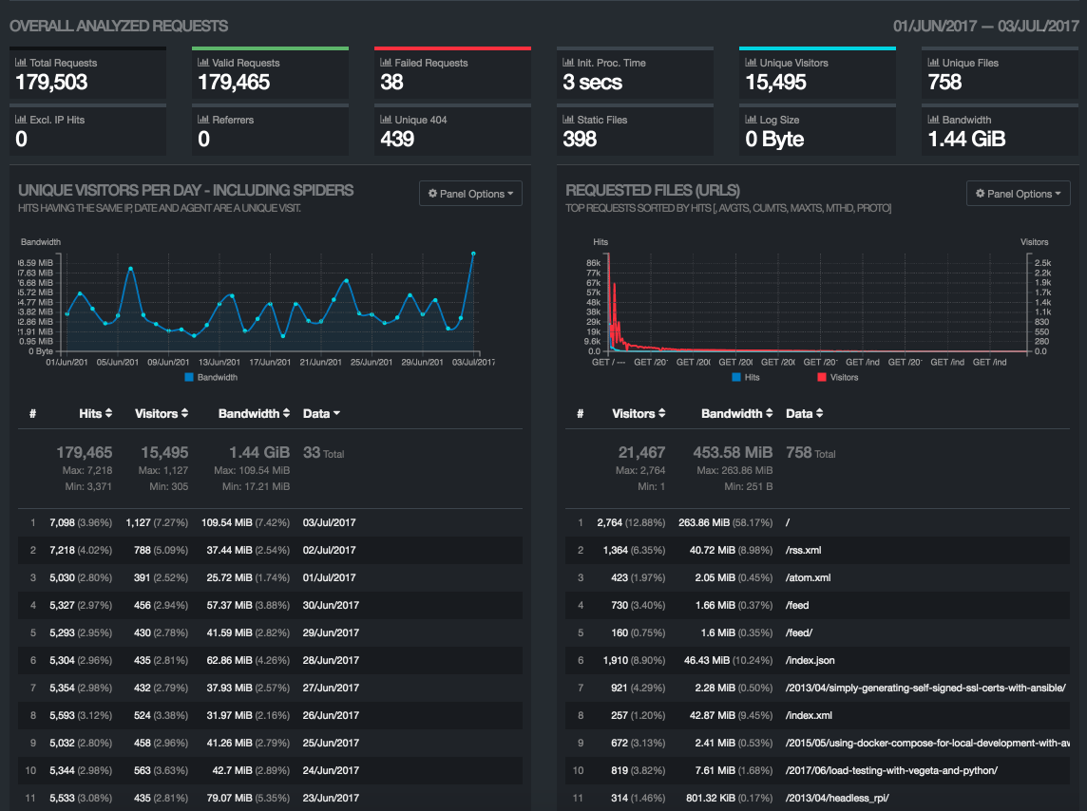Click the chart icon beside Unique Files
The height and width of the screenshot is (811, 1087).
[932, 63]
